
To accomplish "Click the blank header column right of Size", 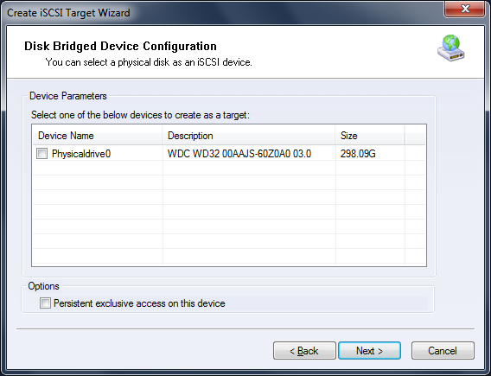I will point(415,136).
